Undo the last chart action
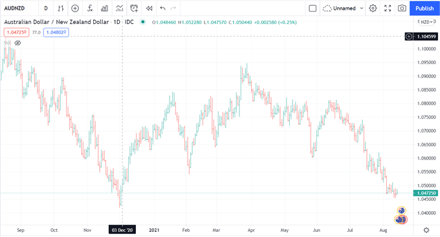 tap(163, 8)
